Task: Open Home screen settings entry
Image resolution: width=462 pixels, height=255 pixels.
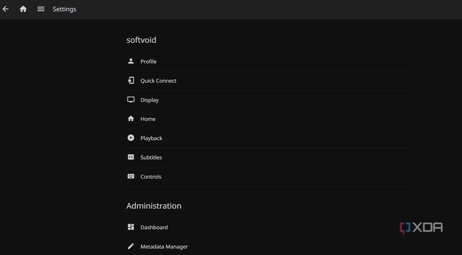Action: click(x=267, y=119)
